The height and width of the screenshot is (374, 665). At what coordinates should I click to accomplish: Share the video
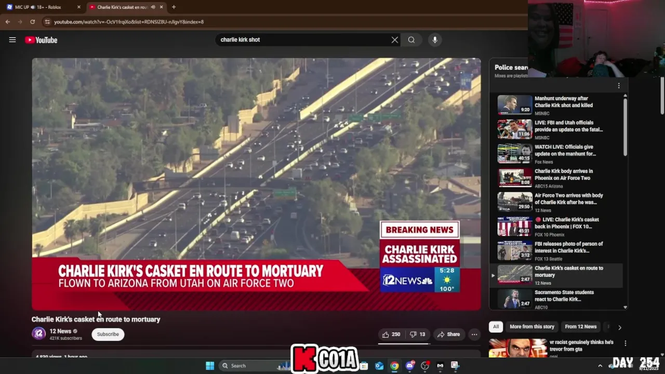click(x=449, y=335)
